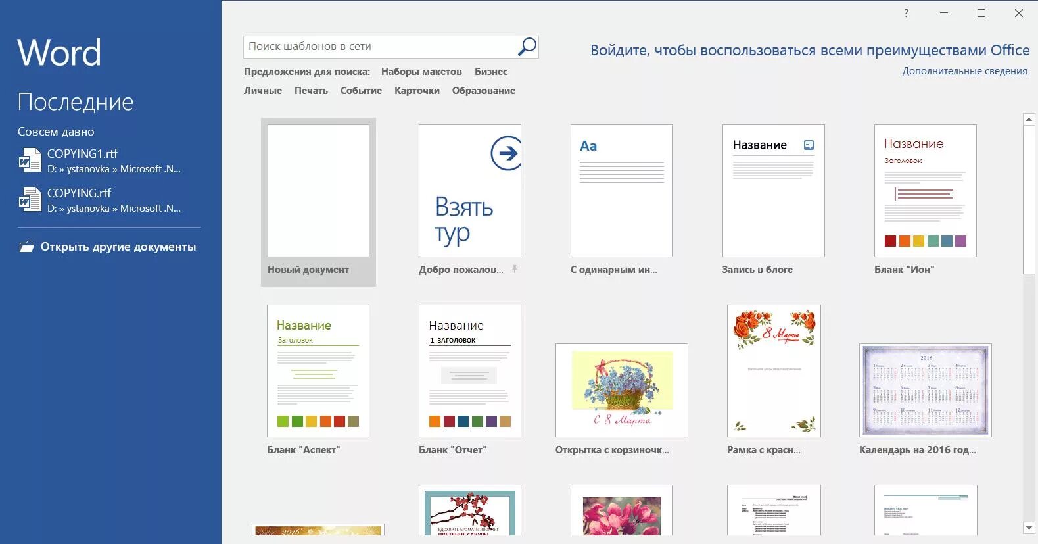Select the single-spaced 'С одинарным ин...' template
This screenshot has width=1038, height=544.
tap(622, 191)
